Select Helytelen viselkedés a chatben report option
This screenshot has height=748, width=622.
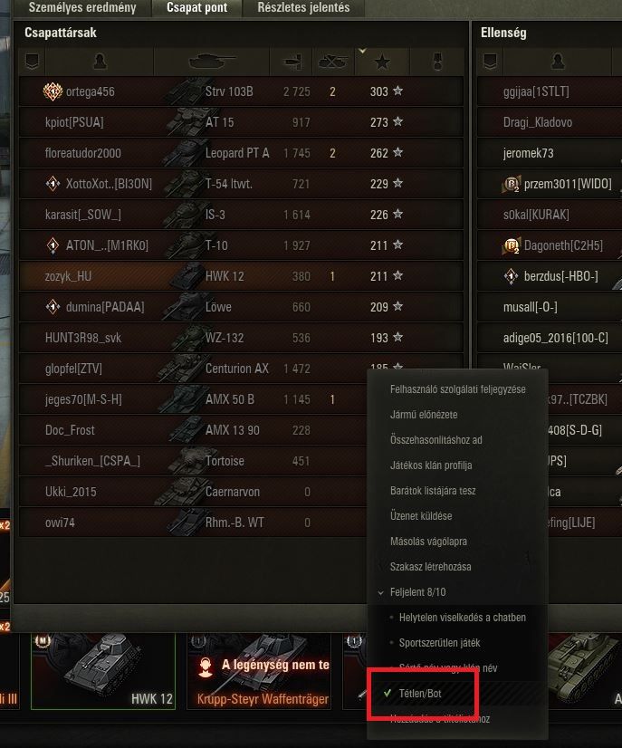pos(463,618)
